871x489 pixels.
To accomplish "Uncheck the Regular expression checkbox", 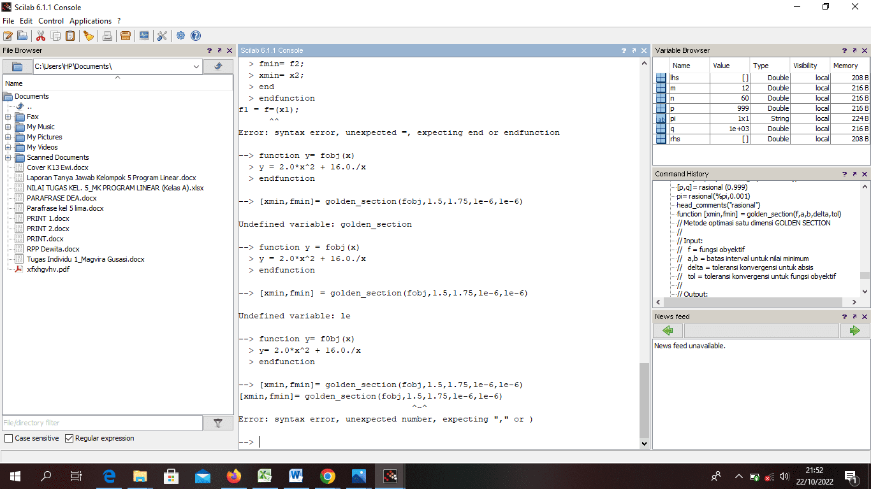I will click(69, 438).
